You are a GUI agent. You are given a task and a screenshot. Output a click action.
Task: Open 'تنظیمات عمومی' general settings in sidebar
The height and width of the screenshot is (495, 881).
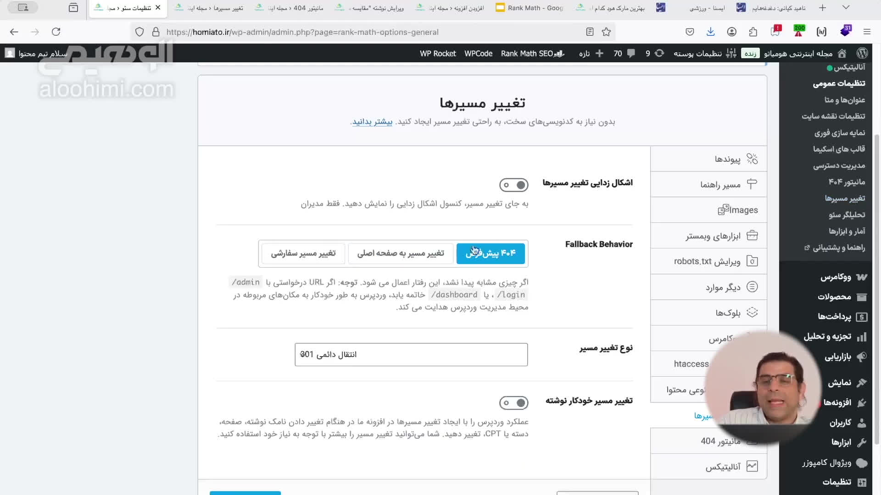point(839,83)
